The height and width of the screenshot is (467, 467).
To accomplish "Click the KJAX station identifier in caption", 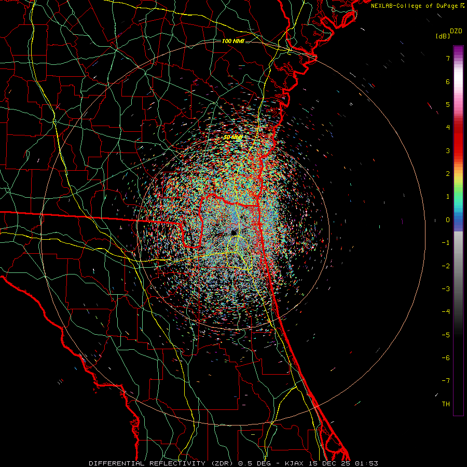I will [294, 463].
